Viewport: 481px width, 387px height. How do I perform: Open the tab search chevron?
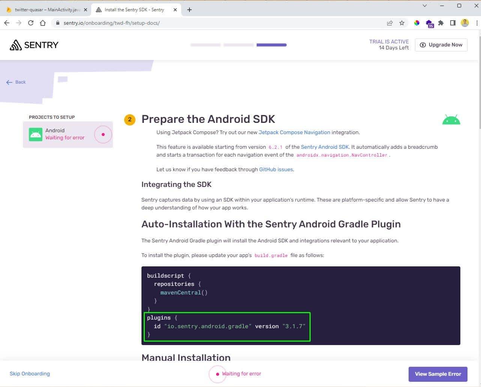pyautogui.click(x=425, y=6)
